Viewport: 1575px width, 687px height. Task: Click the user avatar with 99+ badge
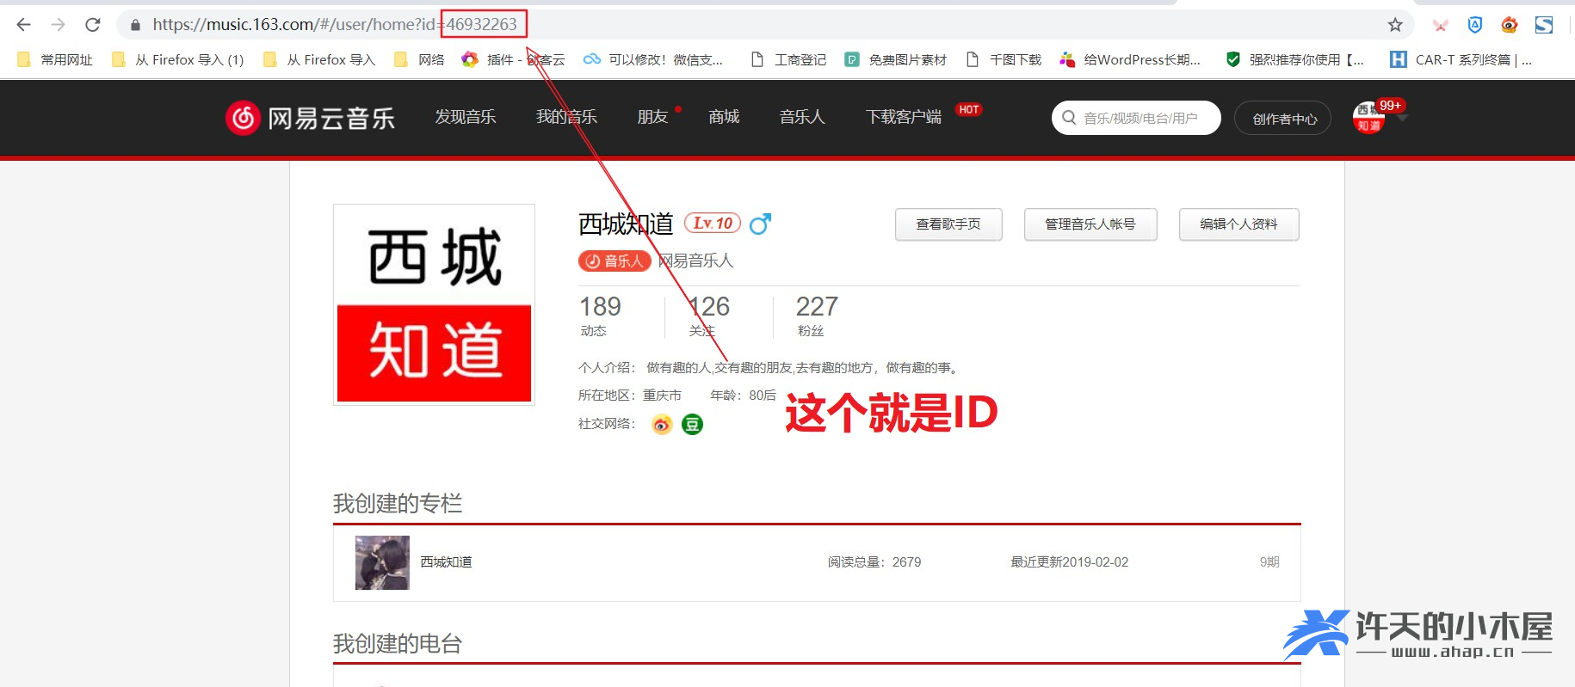(1368, 118)
